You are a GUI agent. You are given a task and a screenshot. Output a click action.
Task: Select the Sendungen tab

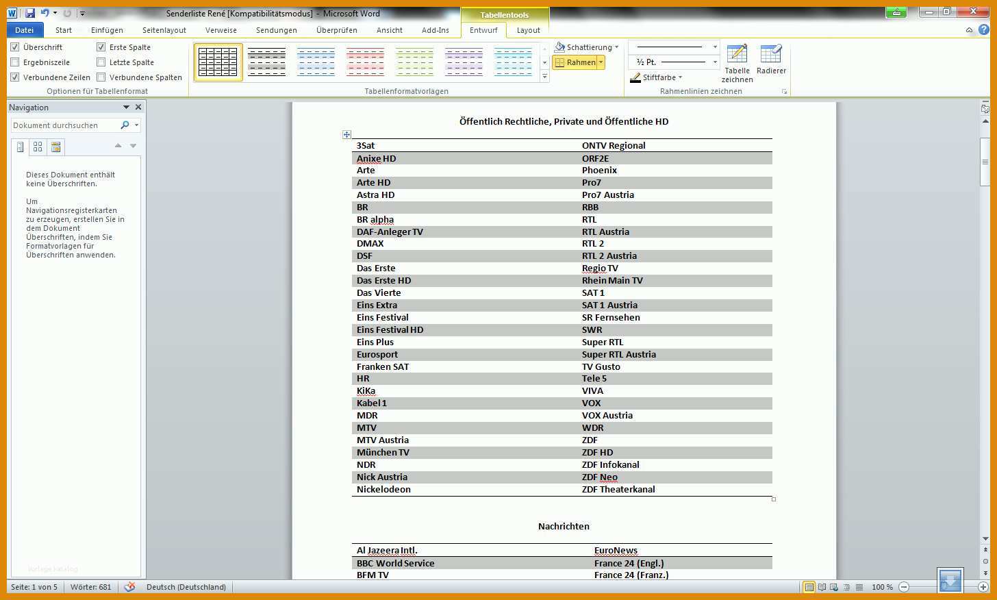277,30
